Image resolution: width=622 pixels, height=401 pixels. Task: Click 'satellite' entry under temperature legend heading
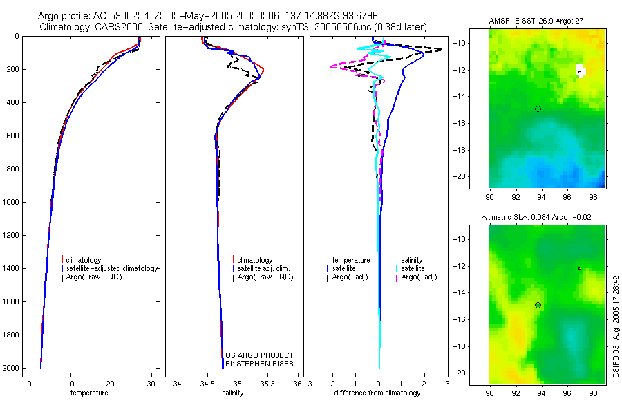point(343,269)
